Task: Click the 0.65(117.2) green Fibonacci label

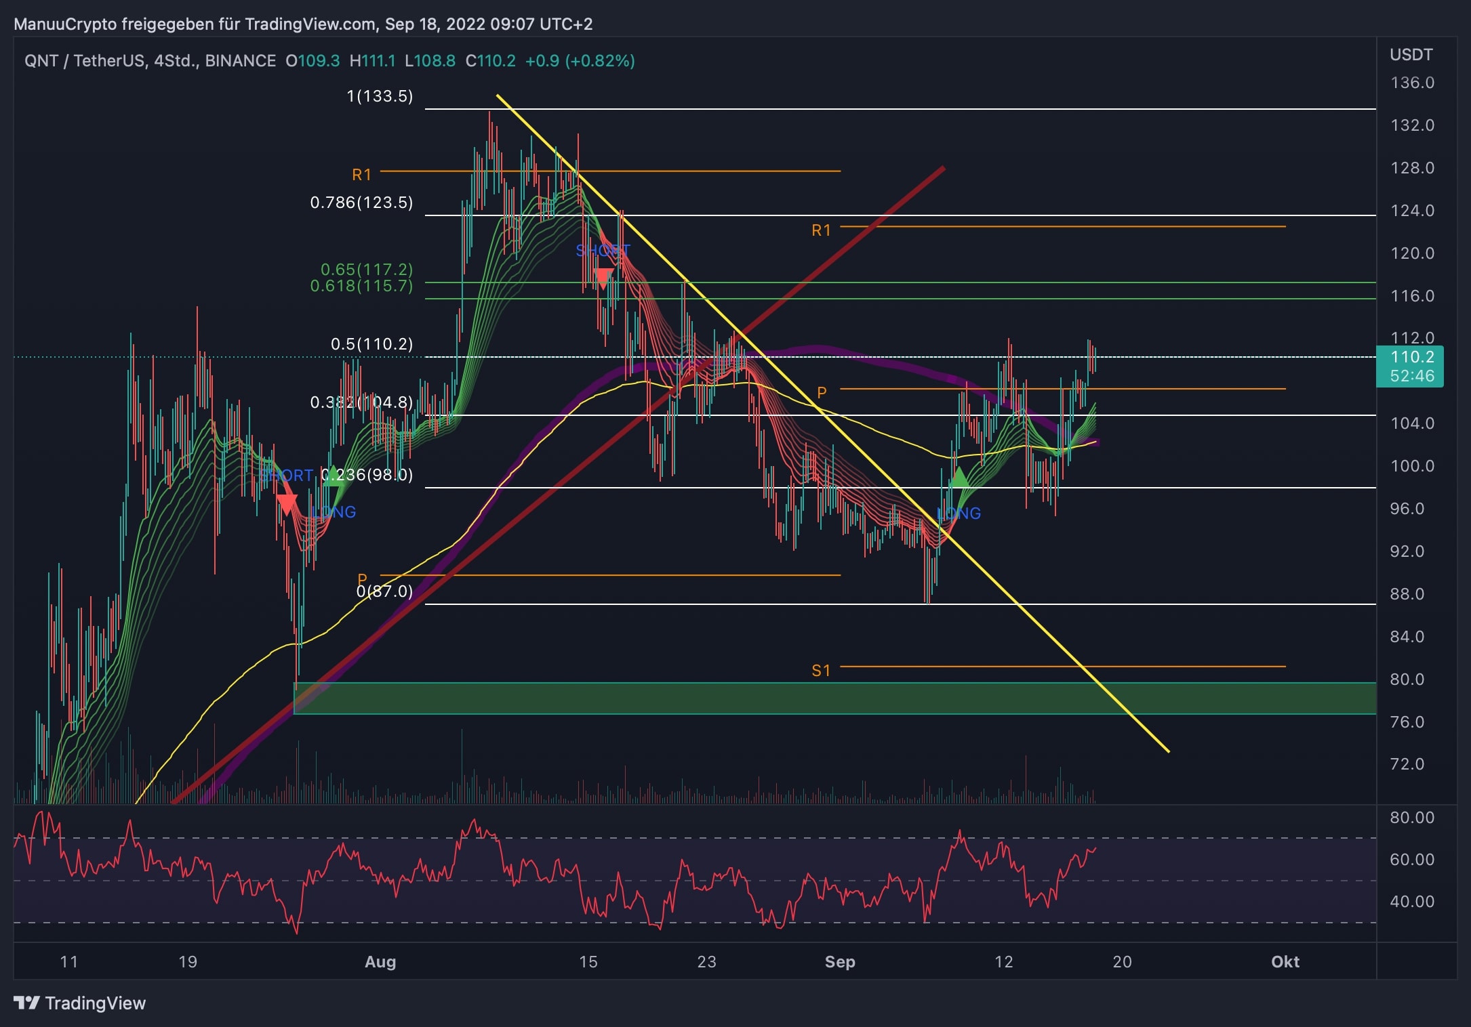Action: [367, 269]
